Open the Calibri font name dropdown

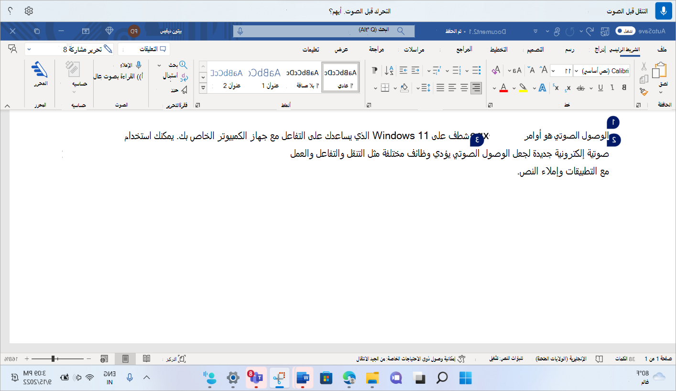576,71
